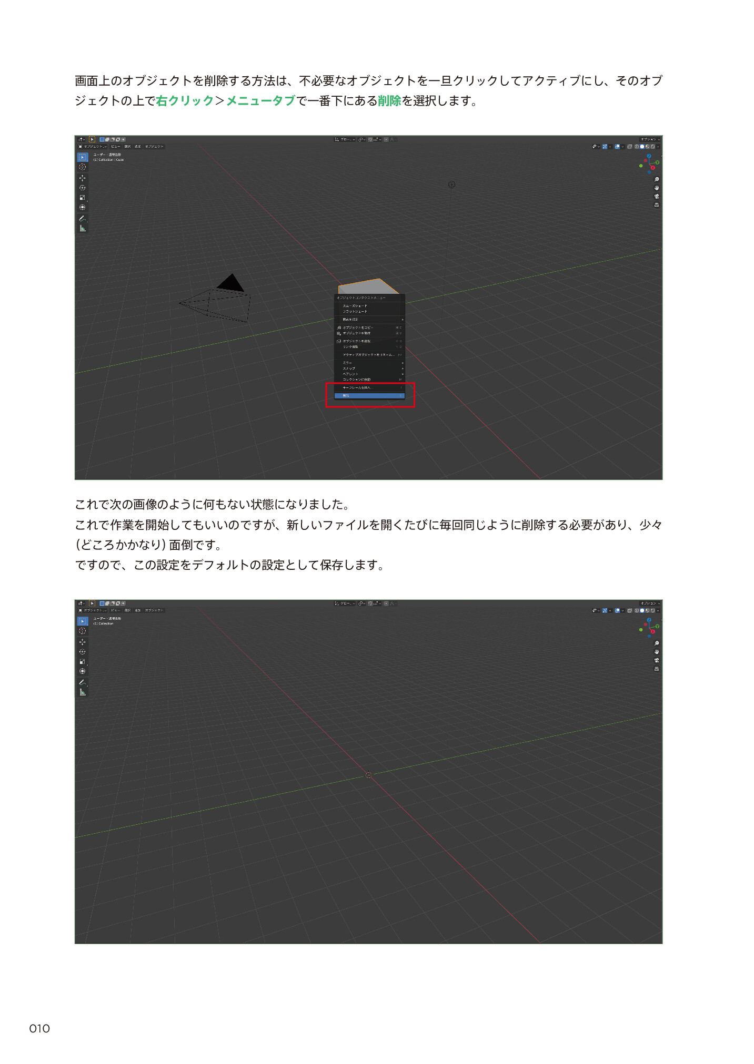The width and height of the screenshot is (754, 1064).
Task: Expand the Options dropdown in the top viewport
Action: click(650, 139)
